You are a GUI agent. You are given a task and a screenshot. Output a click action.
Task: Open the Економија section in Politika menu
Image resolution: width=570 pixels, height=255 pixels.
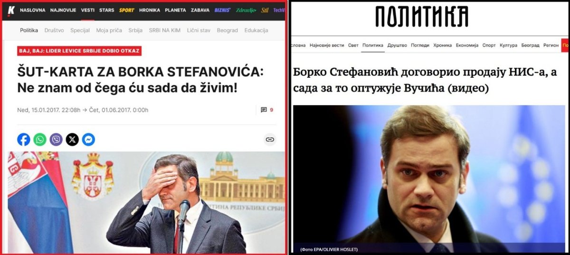pyautogui.click(x=467, y=45)
